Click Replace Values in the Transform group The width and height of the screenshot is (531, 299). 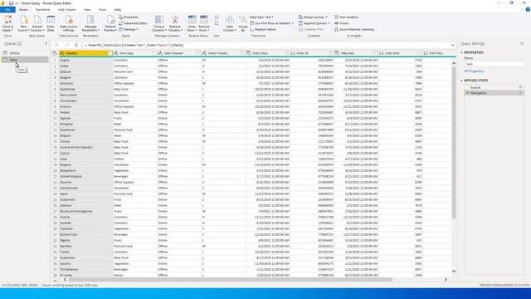point(263,30)
